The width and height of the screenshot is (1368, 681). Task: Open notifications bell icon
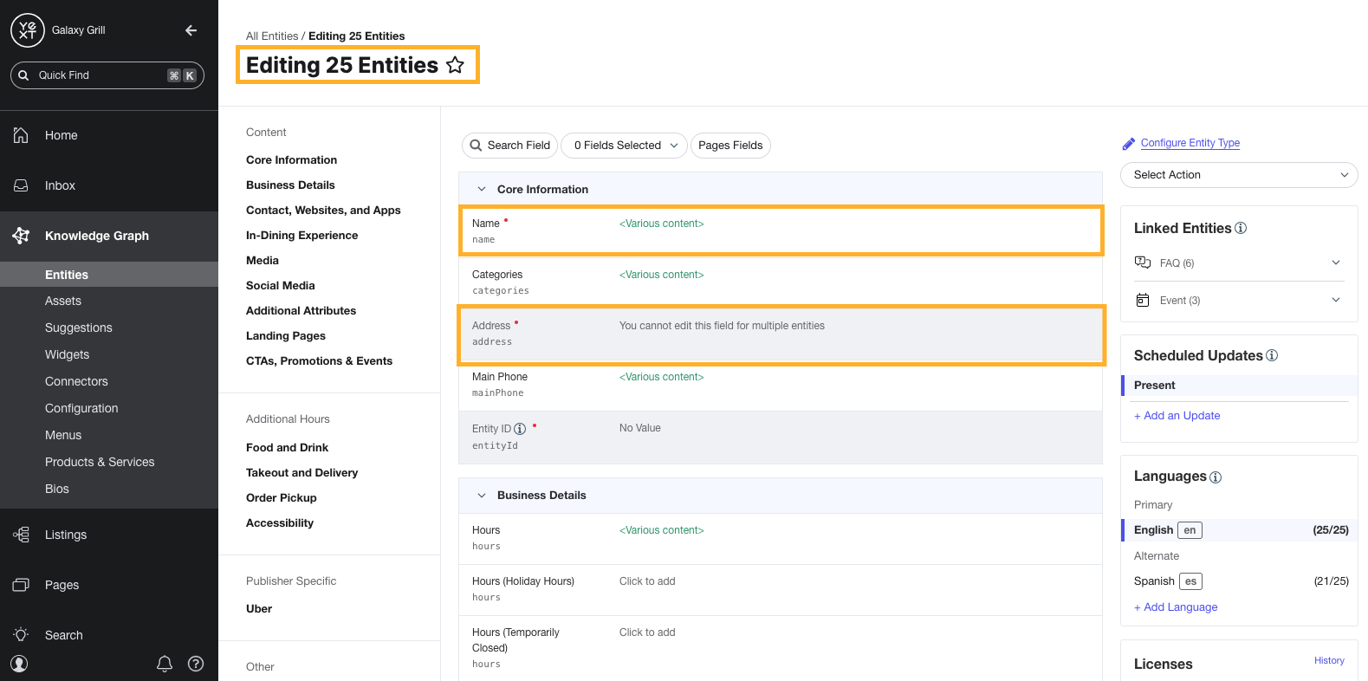click(x=165, y=664)
